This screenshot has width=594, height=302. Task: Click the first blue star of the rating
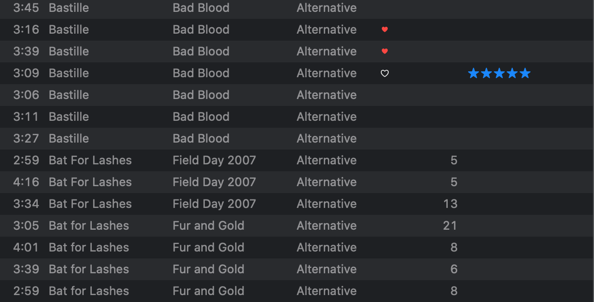point(474,73)
